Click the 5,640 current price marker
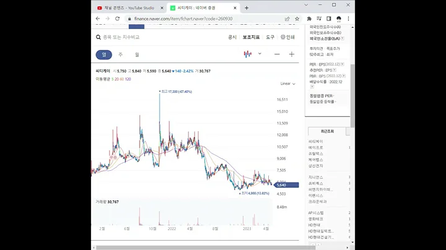 [x=286, y=185]
